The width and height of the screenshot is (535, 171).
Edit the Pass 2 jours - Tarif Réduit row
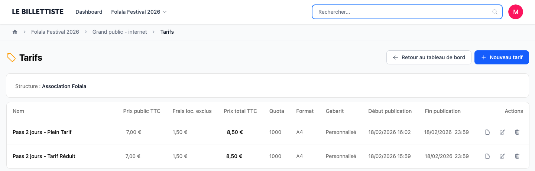click(502, 156)
